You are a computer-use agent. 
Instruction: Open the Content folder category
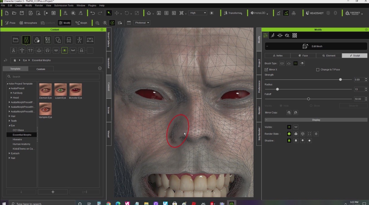coord(15,40)
